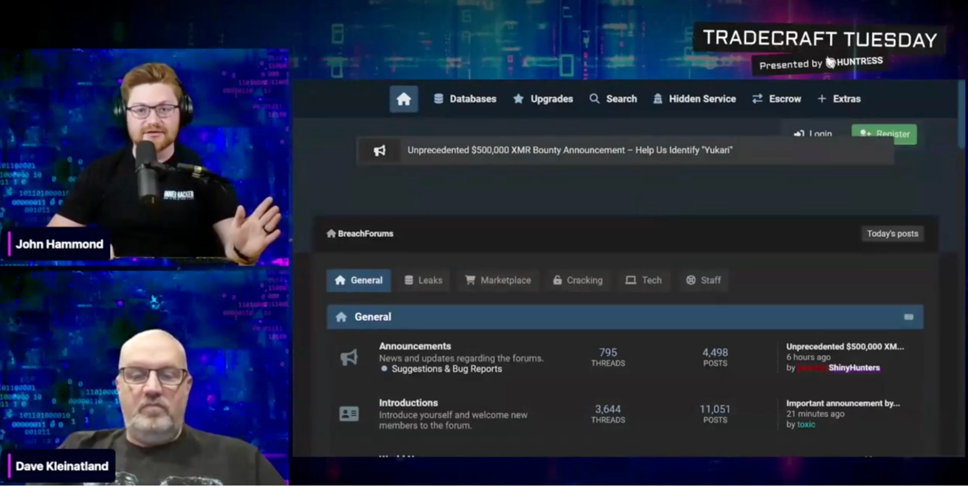Switch to the Marketplace tab
This screenshot has height=486, width=968.
click(x=498, y=281)
